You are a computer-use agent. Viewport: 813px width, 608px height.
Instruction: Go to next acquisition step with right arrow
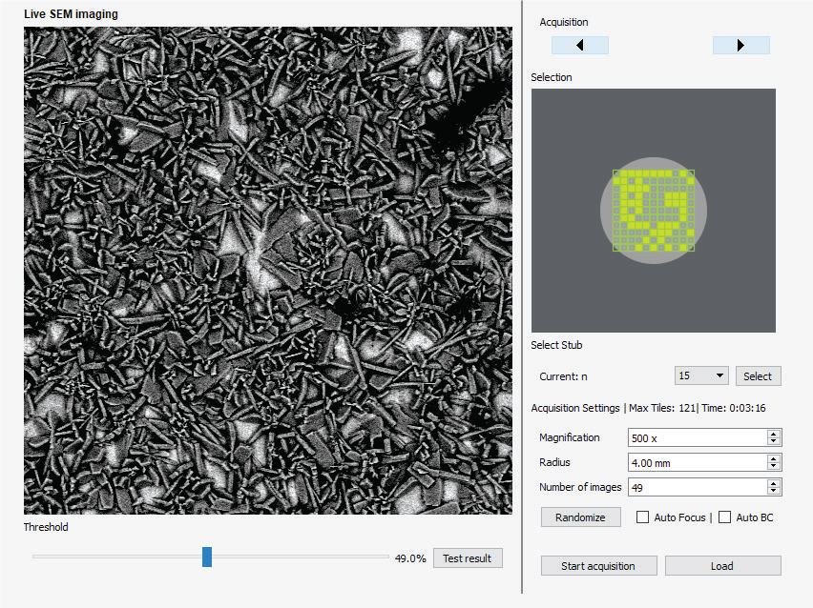740,45
